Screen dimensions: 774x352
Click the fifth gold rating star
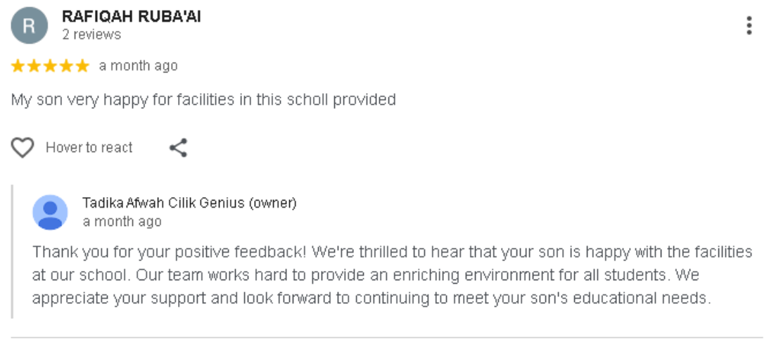click(82, 66)
